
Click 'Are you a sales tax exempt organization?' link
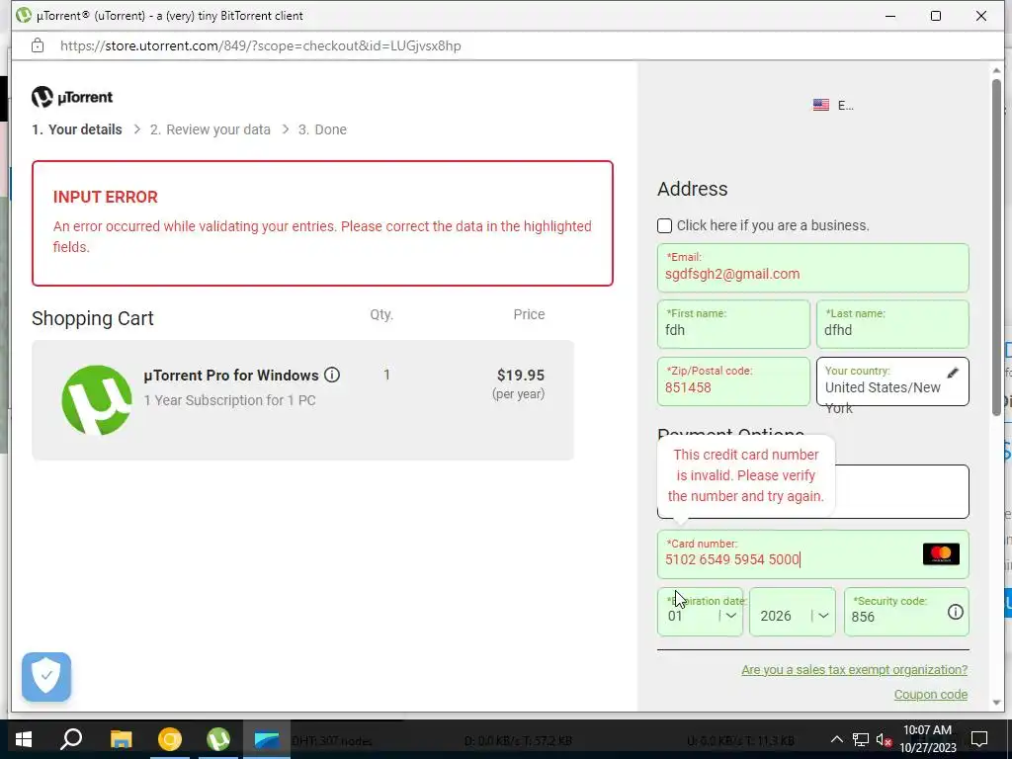(855, 670)
